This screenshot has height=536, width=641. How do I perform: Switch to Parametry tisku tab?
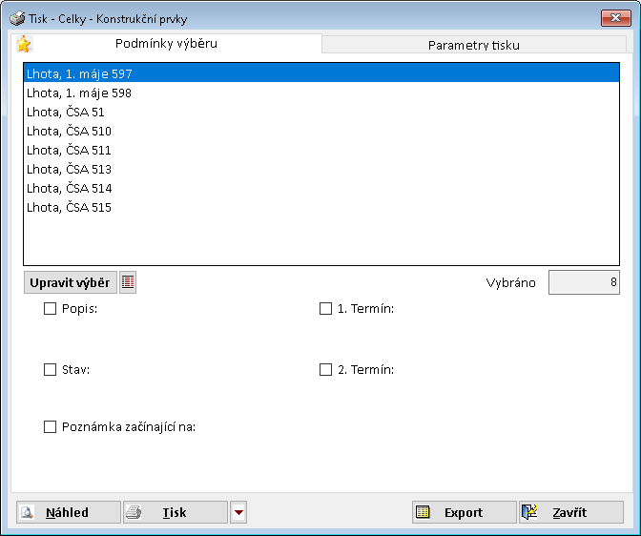click(474, 45)
